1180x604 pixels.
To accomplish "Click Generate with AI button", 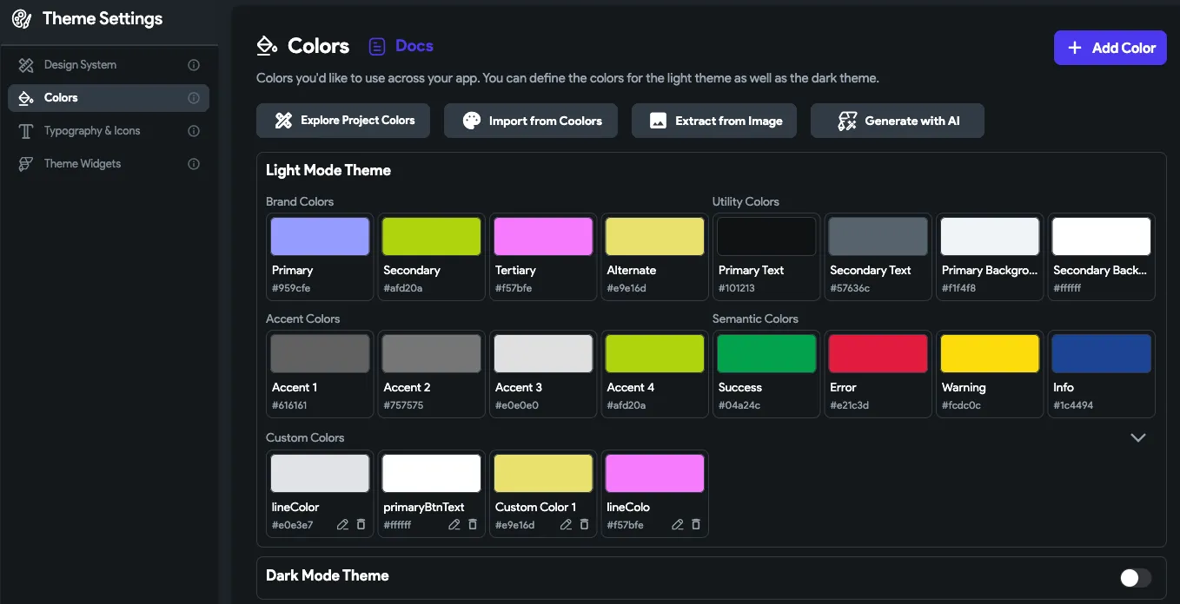I will 897,121.
